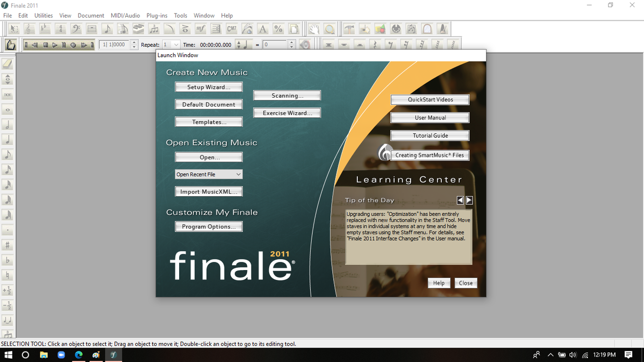Image resolution: width=644 pixels, height=362 pixels.
Task: Select the Time Signature tool
Action: tap(60, 29)
